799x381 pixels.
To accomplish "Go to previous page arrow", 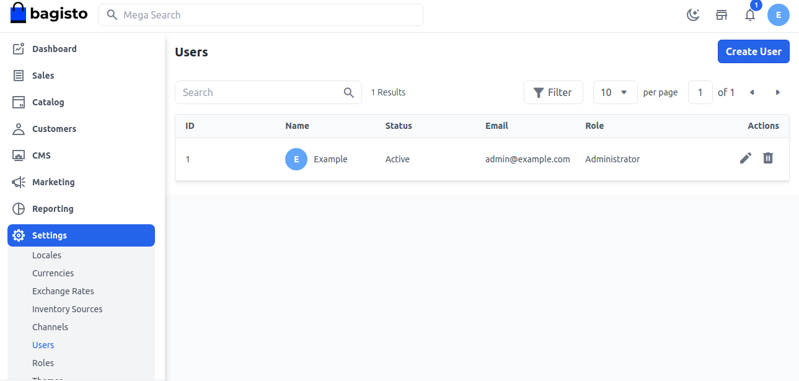I will click(x=752, y=92).
